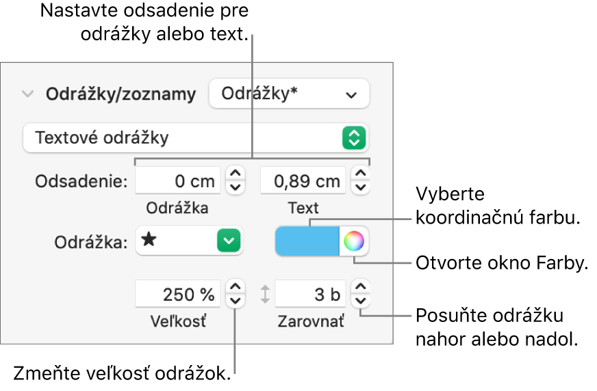Click the text indent 0,89 cm field
597x391 pixels.
click(304, 181)
